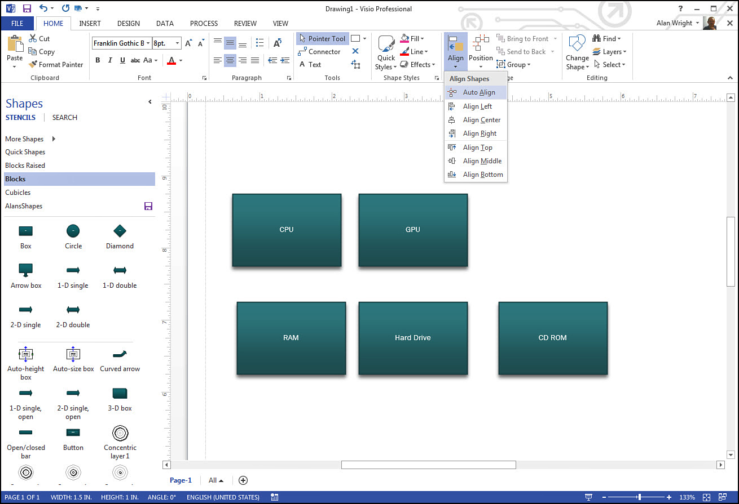The height and width of the screenshot is (504, 739).
Task: Click the Paste clipboard icon
Action: 15,44
